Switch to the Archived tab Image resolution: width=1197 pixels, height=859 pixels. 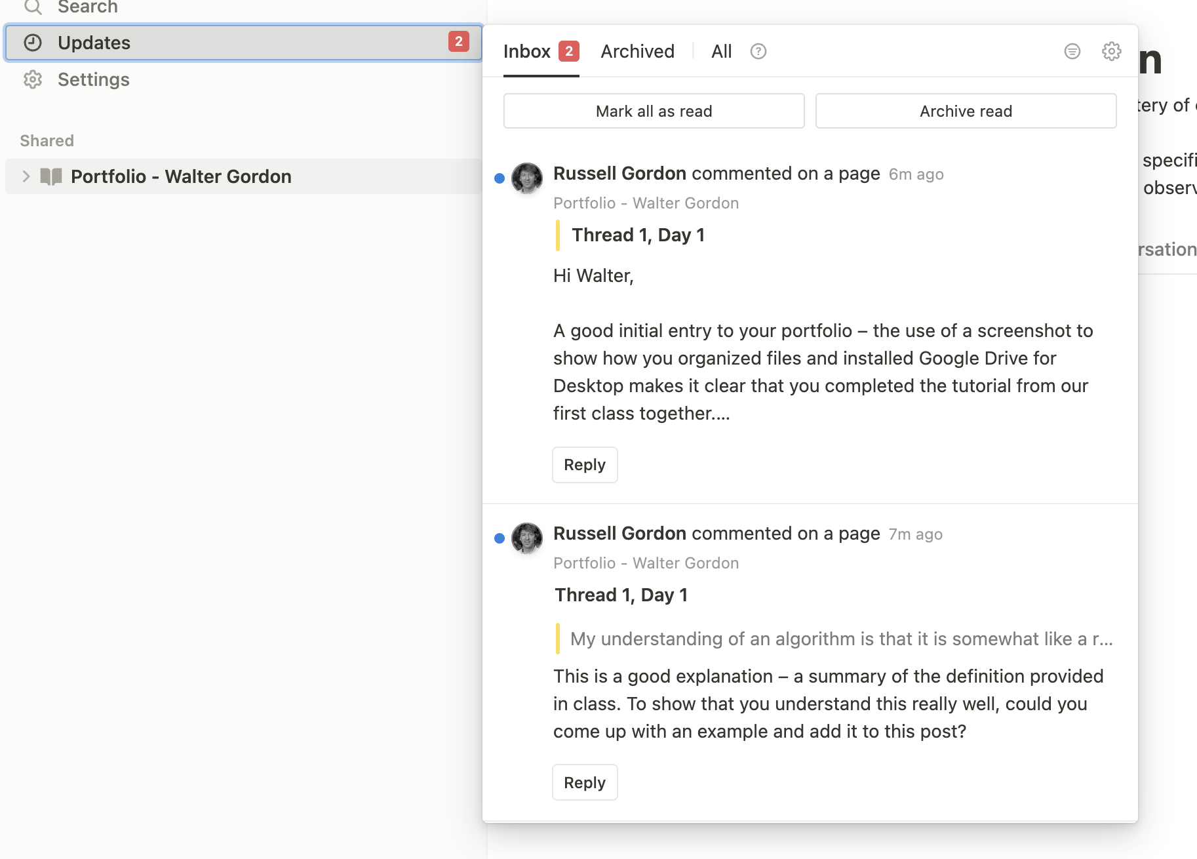637,51
